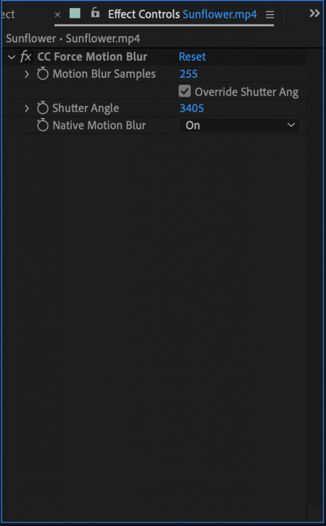
Task: Collapse the CC Force Motion Blur effect
Action: pyautogui.click(x=11, y=57)
